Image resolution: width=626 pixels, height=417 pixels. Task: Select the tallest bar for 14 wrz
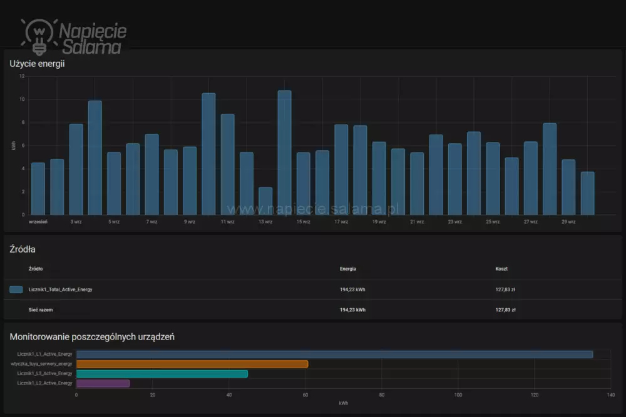[x=284, y=153]
